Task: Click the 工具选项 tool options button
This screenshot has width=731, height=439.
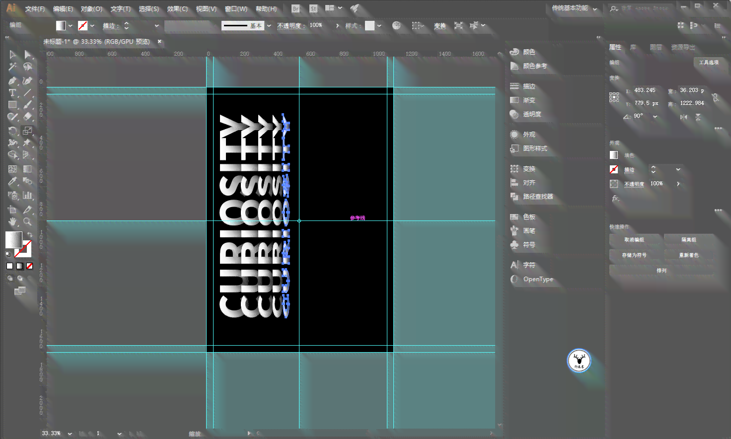Action: [x=709, y=63]
